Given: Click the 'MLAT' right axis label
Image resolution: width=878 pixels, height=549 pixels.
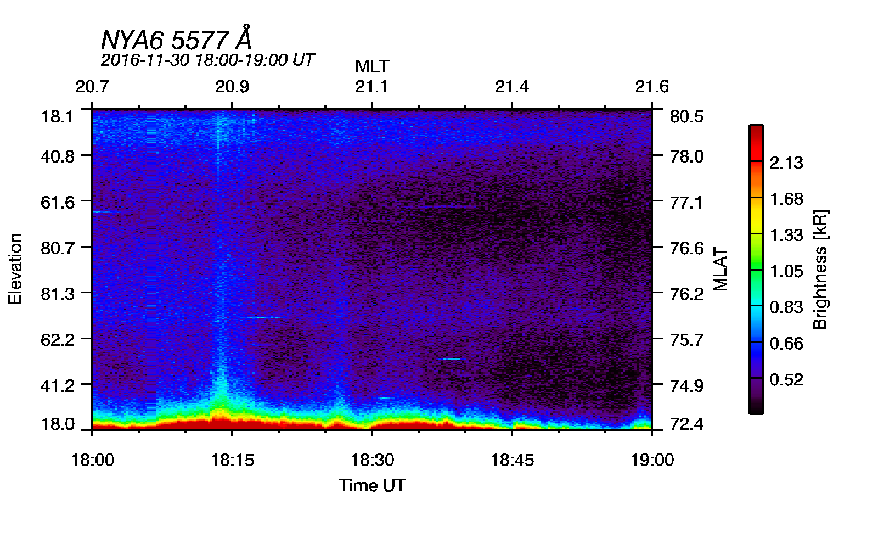Looking at the screenshot, I should pos(721,269).
